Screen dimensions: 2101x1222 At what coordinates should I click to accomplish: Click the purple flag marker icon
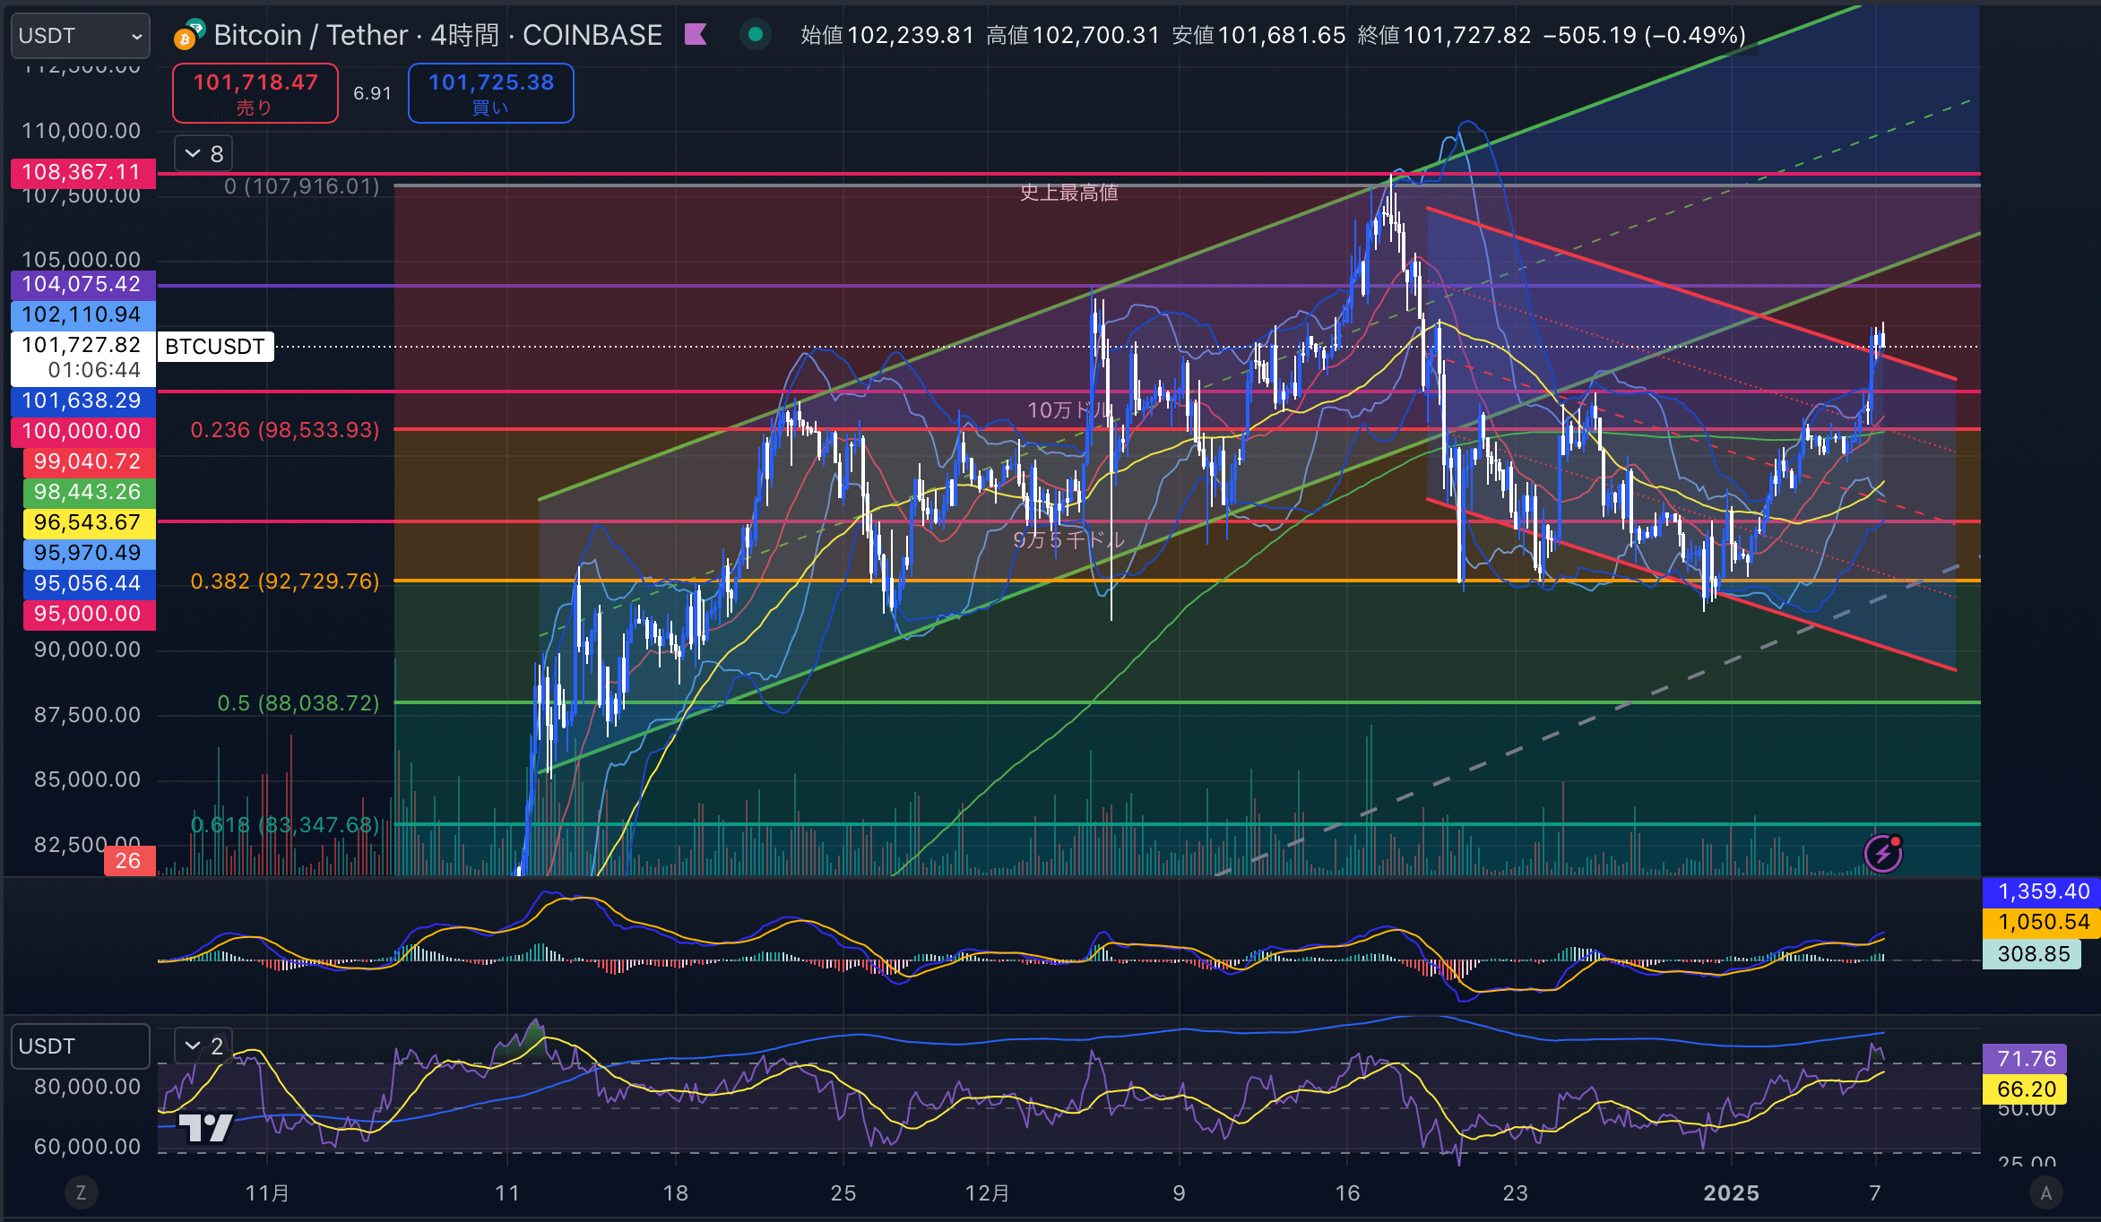pyautogui.click(x=696, y=35)
